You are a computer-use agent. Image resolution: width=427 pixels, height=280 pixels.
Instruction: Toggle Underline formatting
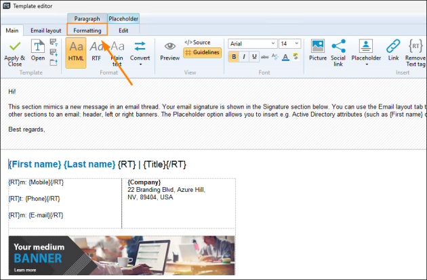tap(254, 57)
